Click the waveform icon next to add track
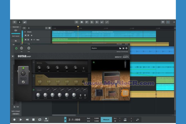The height and width of the screenshot is (124, 186). (x=47, y=28)
